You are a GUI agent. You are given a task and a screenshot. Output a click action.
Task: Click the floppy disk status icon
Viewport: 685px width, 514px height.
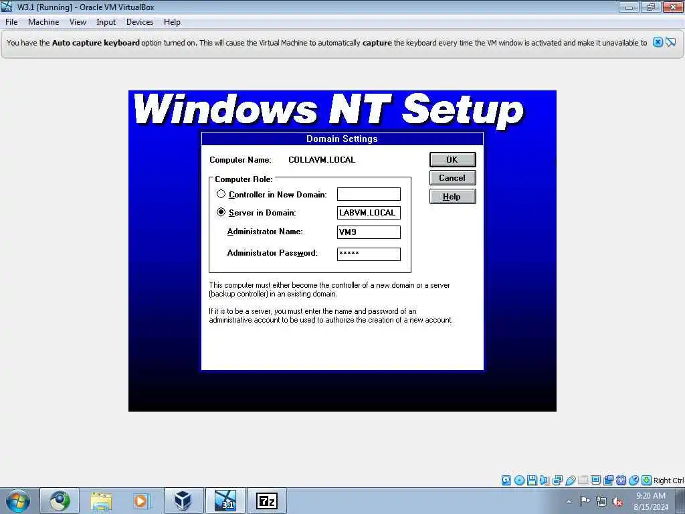pos(532,481)
